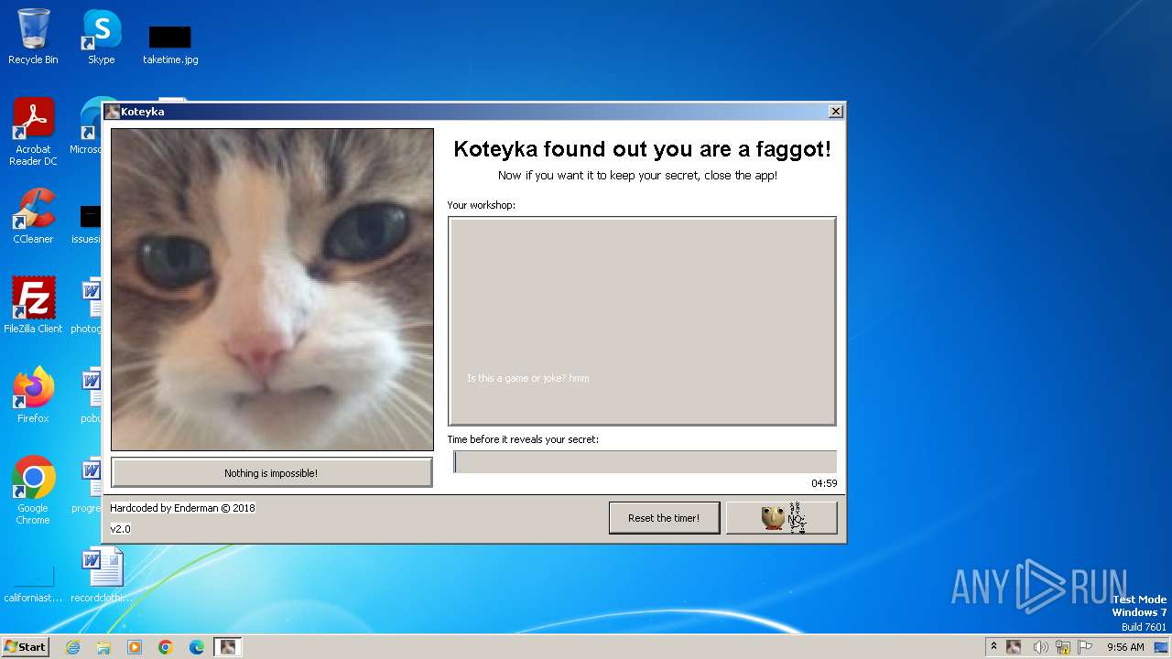This screenshot has height=659, width=1172.
Task: Click the secret reveal timer progress bar
Action: click(645, 462)
